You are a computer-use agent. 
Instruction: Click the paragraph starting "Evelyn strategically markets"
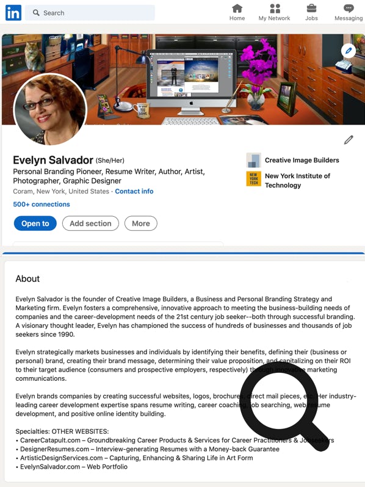[183, 365]
